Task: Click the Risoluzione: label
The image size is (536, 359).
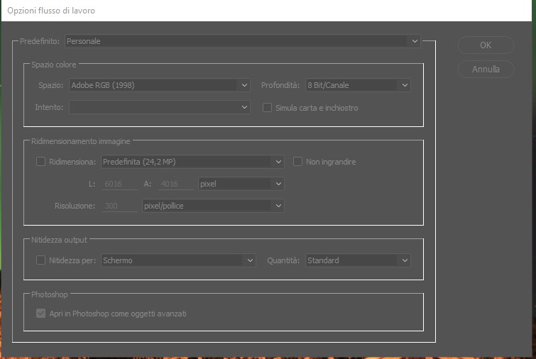Action: point(75,206)
